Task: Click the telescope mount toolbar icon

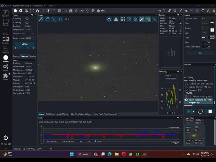Action: pyautogui.click(x=43, y=11)
